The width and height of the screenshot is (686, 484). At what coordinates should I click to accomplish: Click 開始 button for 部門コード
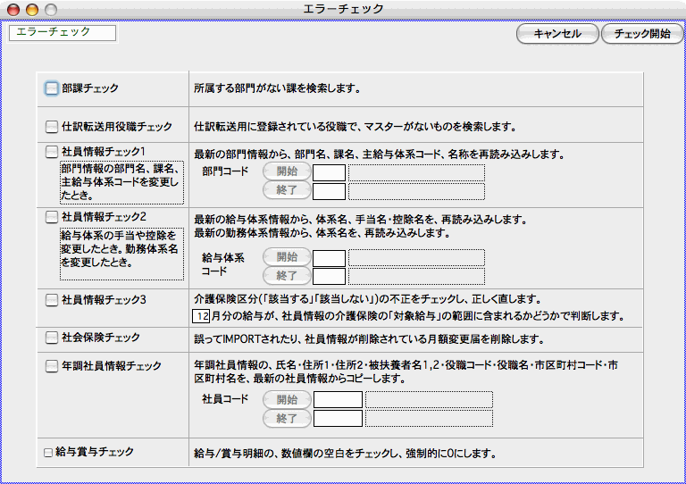286,171
